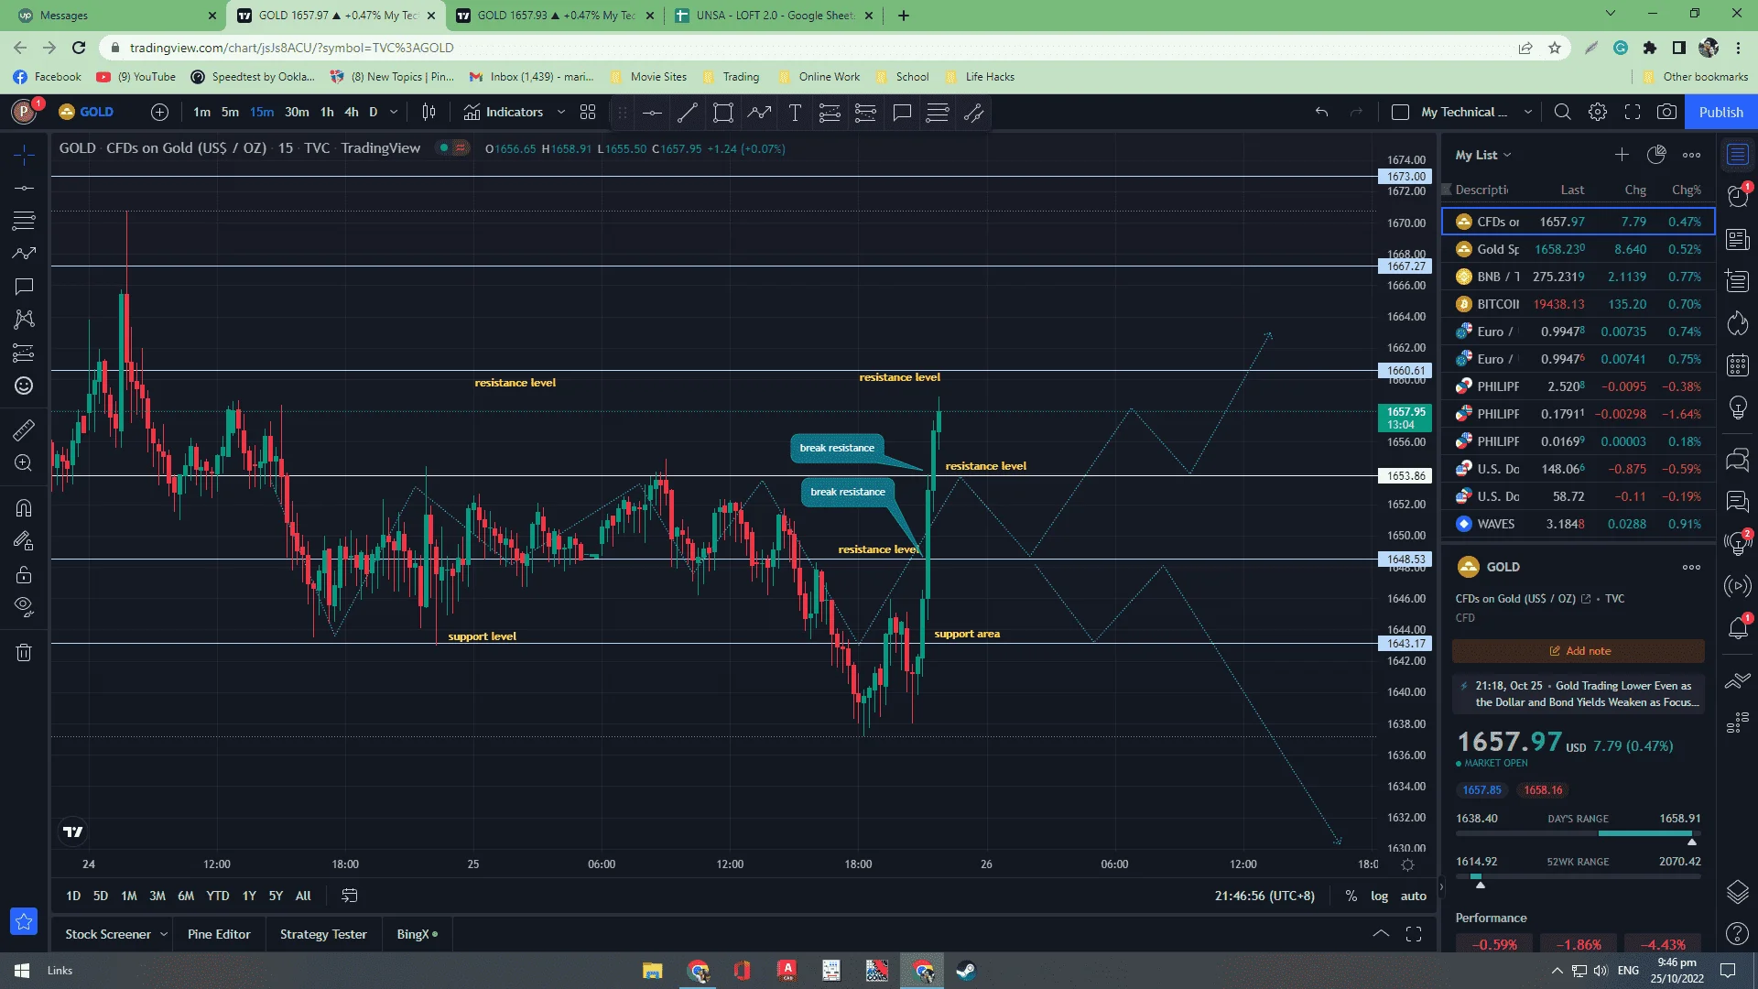Open the Notifications bell panel
Viewport: 1758px width, 989px height.
pos(1737,627)
